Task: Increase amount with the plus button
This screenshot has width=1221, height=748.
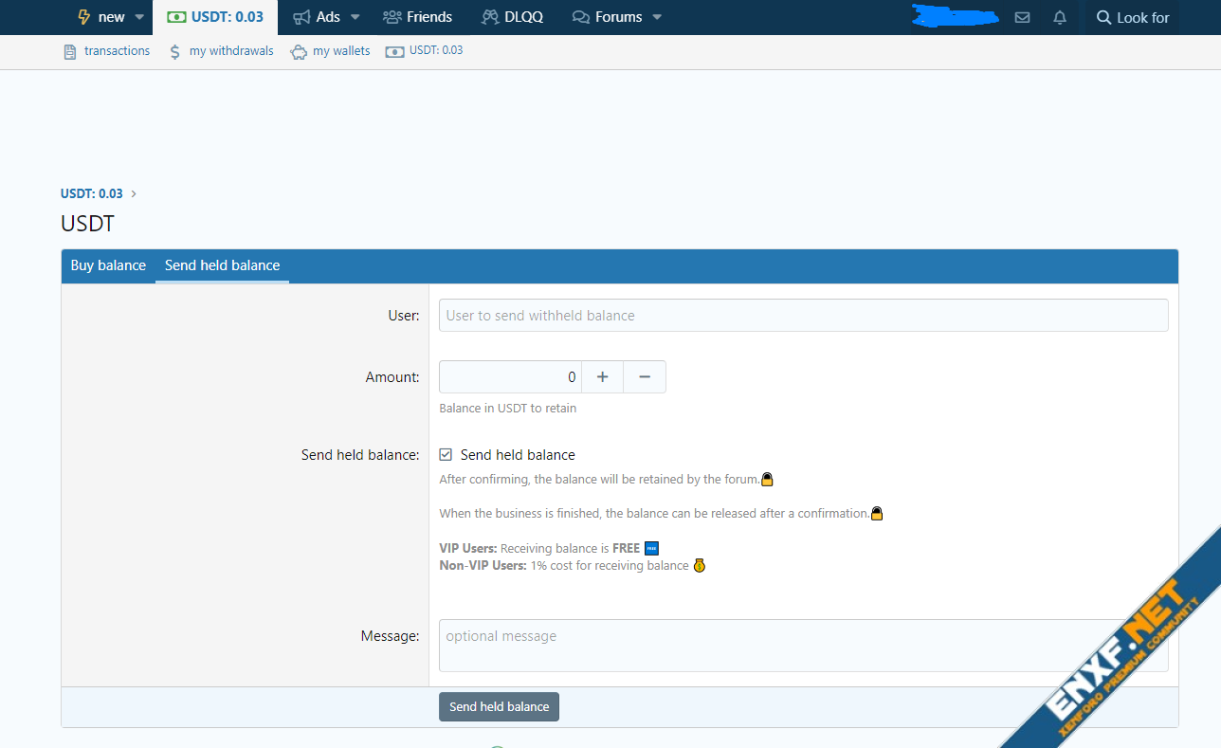Action: tap(602, 377)
